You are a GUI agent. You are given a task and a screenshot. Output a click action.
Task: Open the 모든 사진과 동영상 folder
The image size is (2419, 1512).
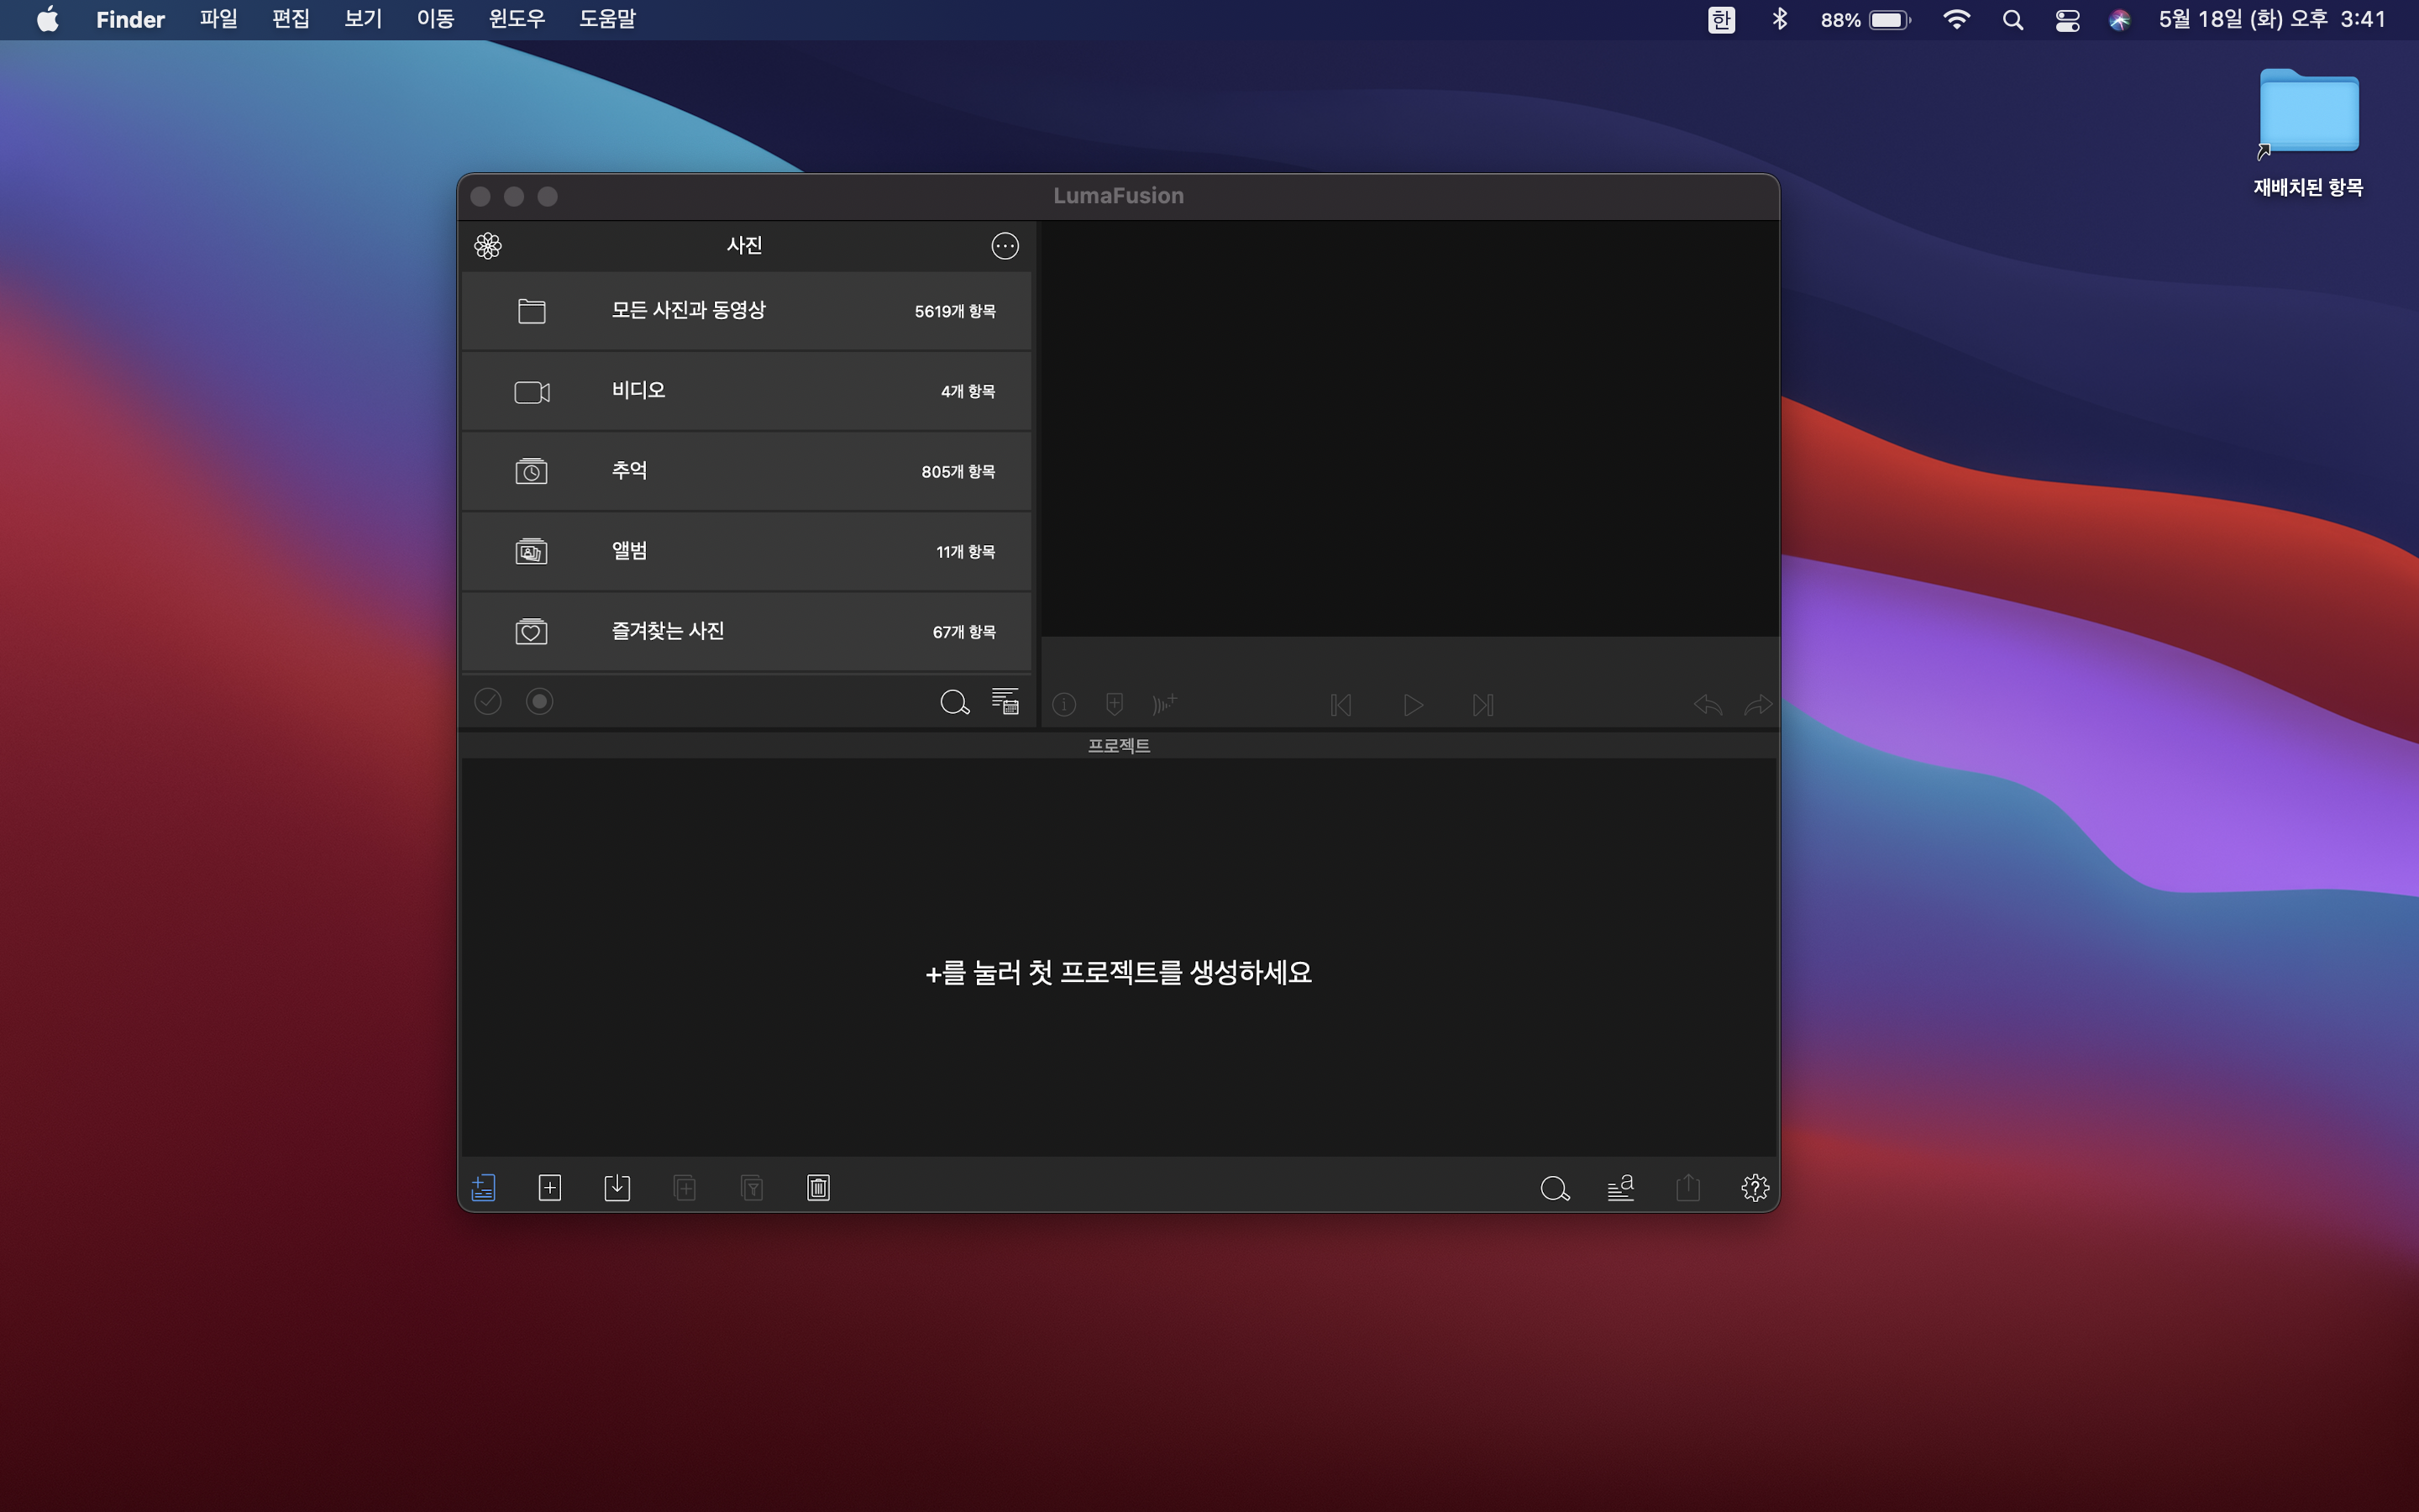[746, 311]
